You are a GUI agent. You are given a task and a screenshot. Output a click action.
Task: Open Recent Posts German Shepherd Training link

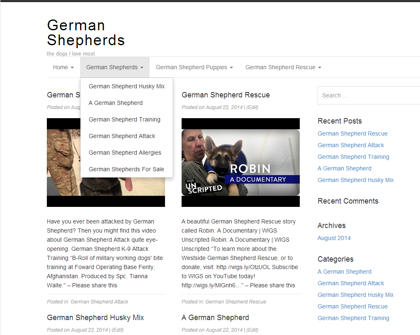click(353, 157)
